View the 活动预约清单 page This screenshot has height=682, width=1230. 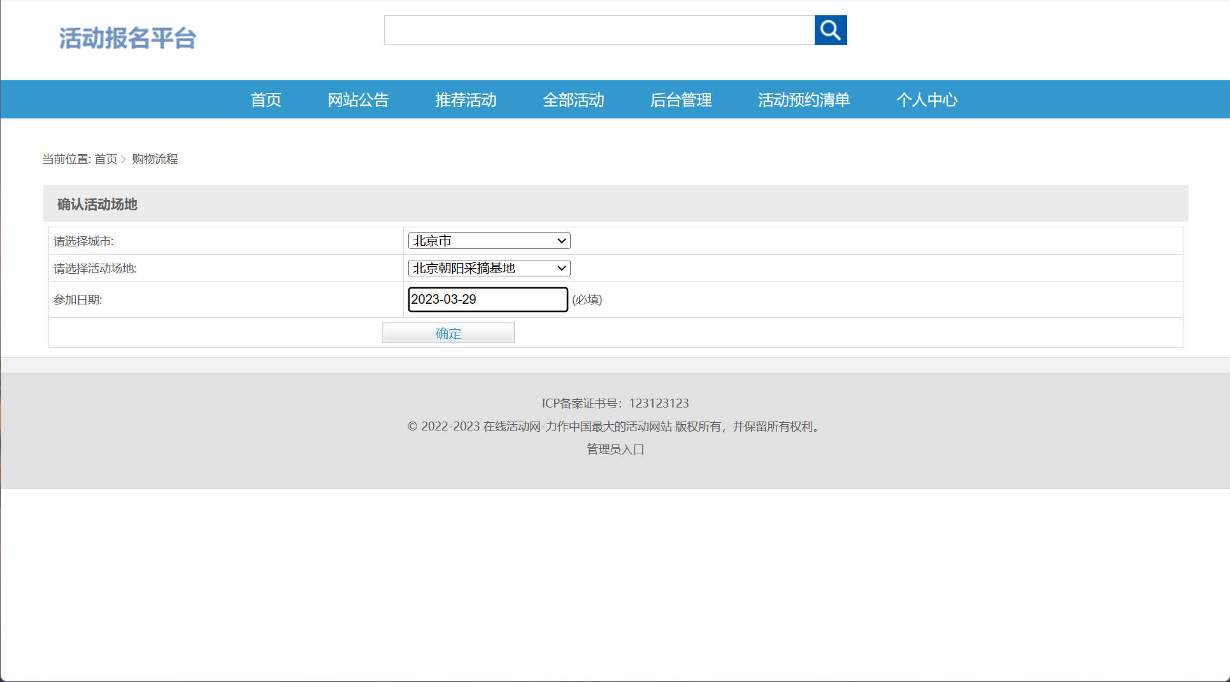tap(804, 99)
